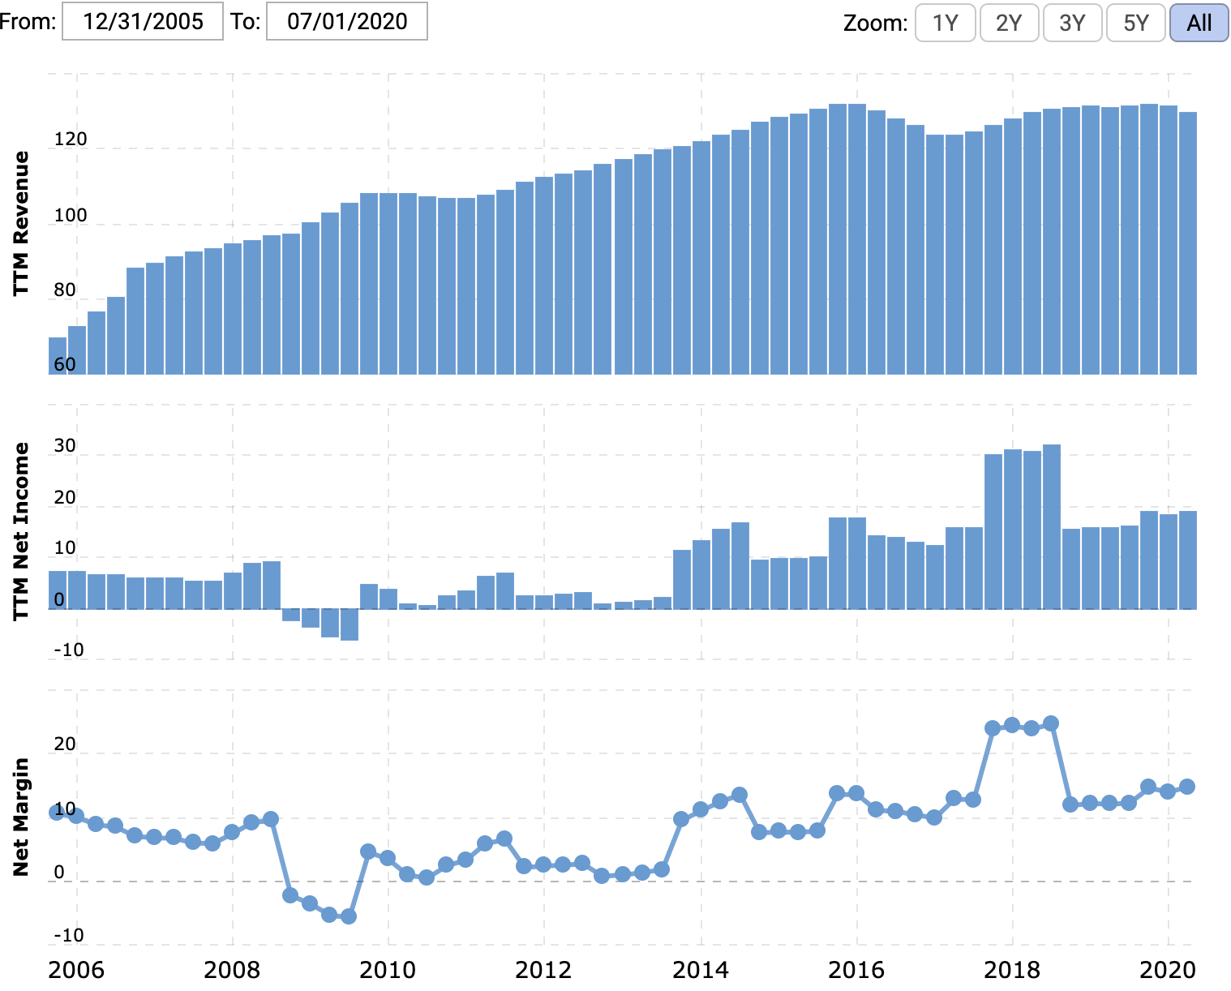This screenshot has height=991, width=1231.
Task: Click the first Net Margin point in 2006
Action: coord(57,812)
